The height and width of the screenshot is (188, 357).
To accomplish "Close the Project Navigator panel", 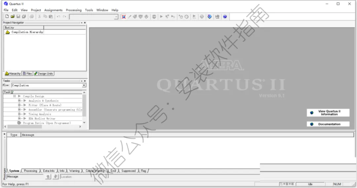I will pyautogui.click(x=85, y=23).
